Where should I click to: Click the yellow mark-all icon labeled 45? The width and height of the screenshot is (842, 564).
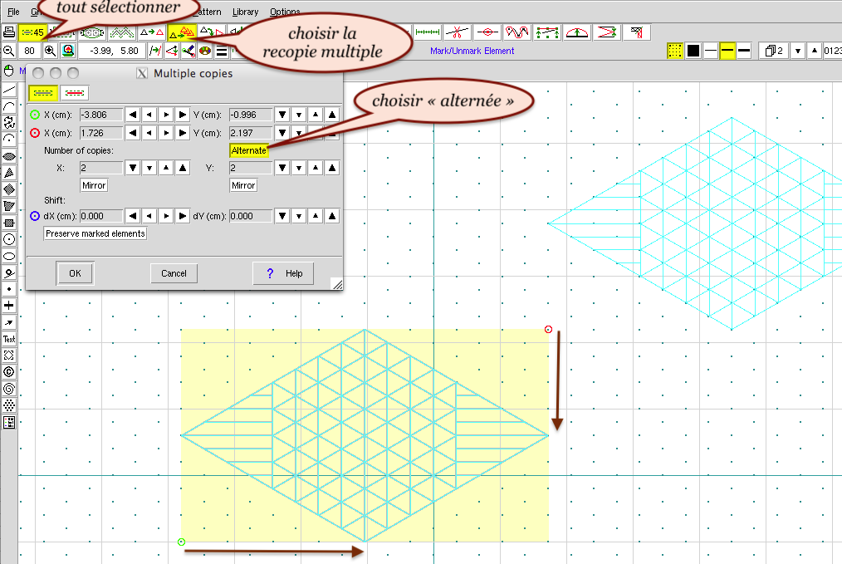pyautogui.click(x=32, y=32)
